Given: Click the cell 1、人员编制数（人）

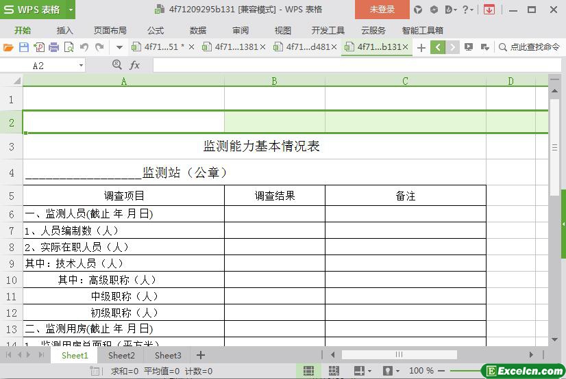Looking at the screenshot, I should pos(123,231).
